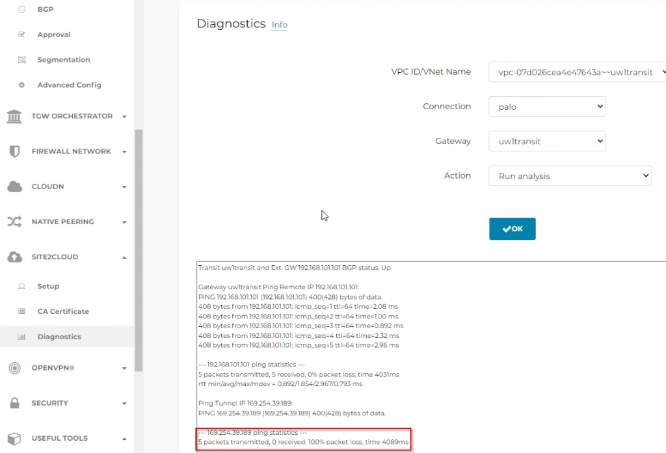Open the Info link beside Diagnostics
This screenshot has width=666, height=453.
point(280,25)
